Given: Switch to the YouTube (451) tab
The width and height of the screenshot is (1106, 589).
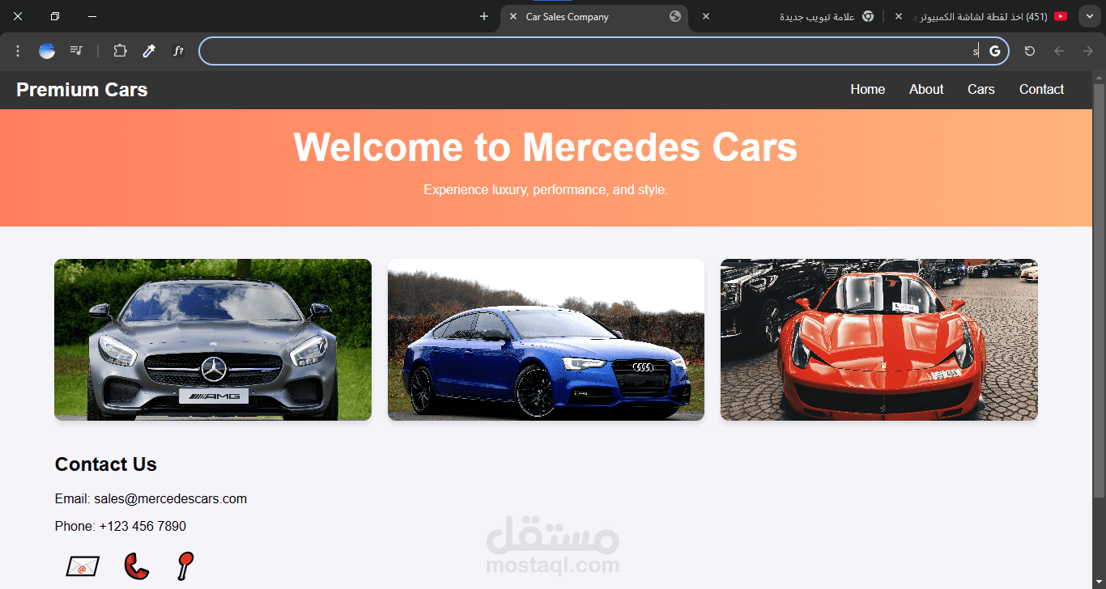Looking at the screenshot, I should click(981, 17).
